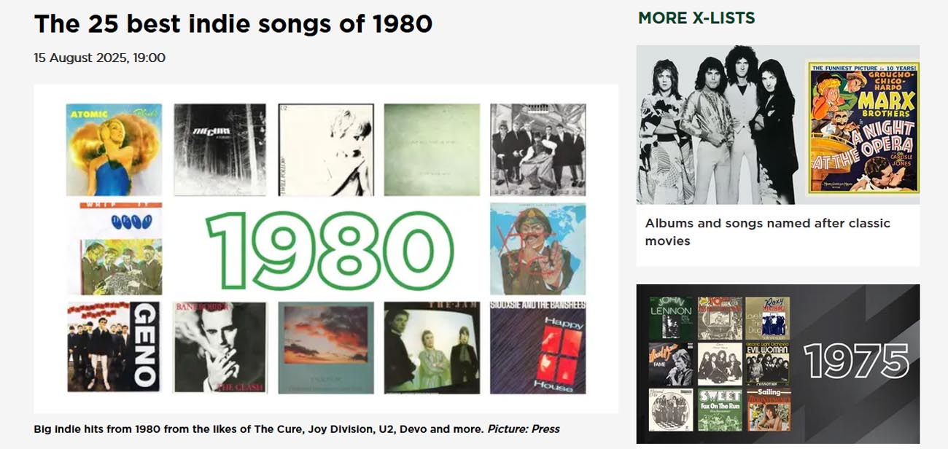
Task: Open the 1975 X-list card
Action: (x=778, y=364)
